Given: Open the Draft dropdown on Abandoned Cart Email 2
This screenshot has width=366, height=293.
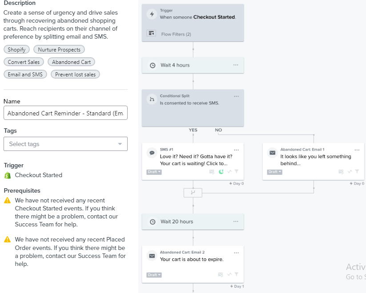Looking at the screenshot, I should (154, 275).
